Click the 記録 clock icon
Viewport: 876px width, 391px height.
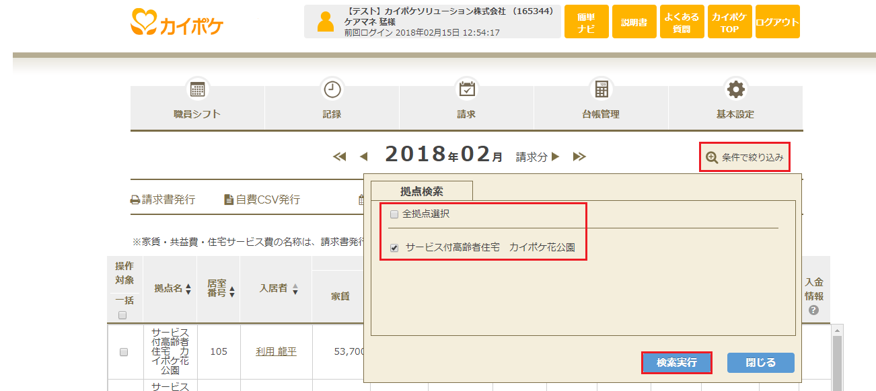[332, 89]
